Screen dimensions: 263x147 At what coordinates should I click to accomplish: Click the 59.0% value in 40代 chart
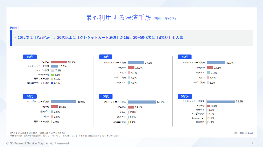click(x=81, y=102)
